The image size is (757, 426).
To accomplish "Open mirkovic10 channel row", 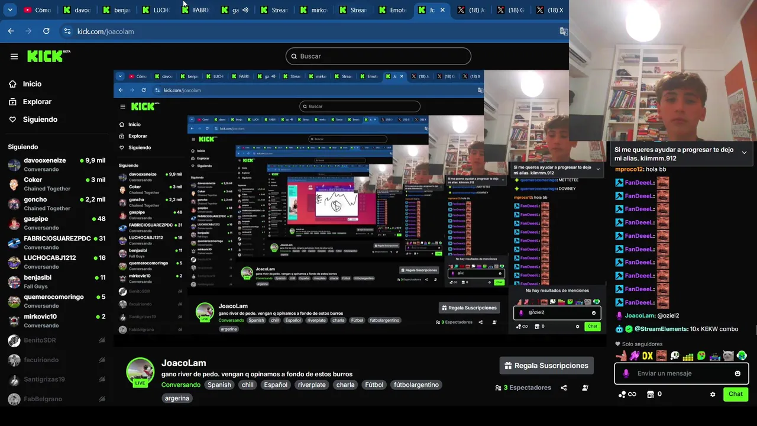I will 57,321.
